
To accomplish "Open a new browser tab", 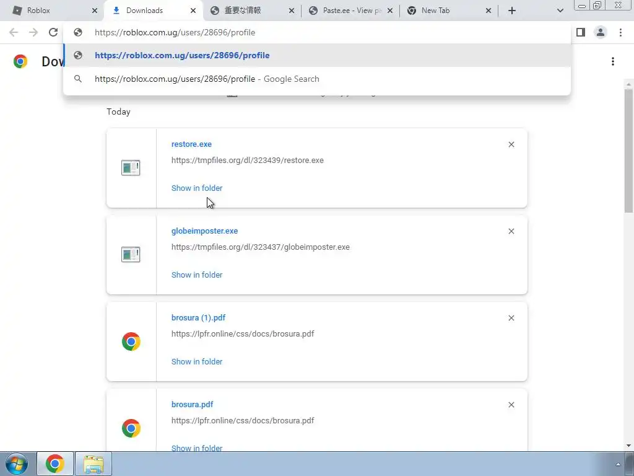I will [512, 11].
